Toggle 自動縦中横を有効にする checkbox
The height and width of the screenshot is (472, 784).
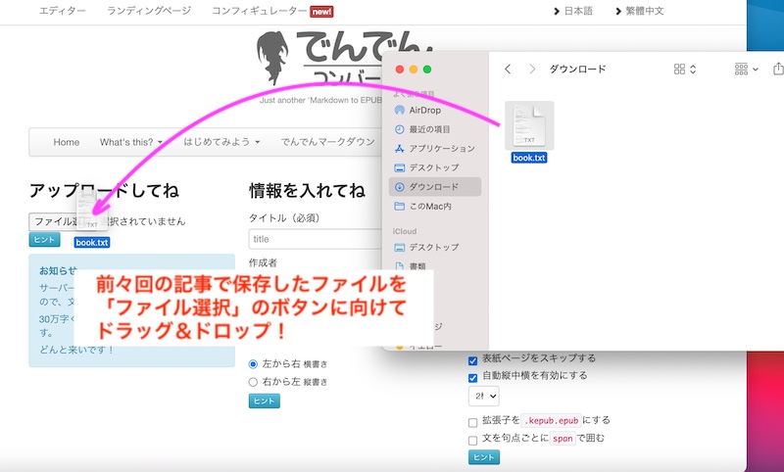click(x=473, y=375)
